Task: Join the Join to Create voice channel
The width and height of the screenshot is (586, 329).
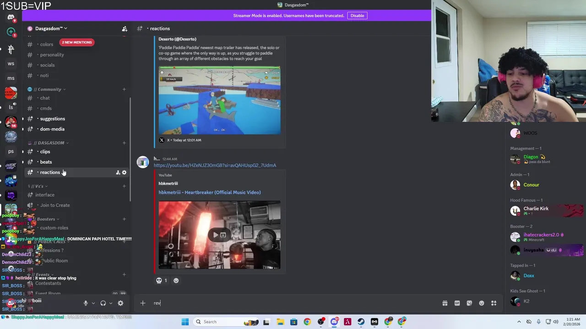Action: coord(78,206)
